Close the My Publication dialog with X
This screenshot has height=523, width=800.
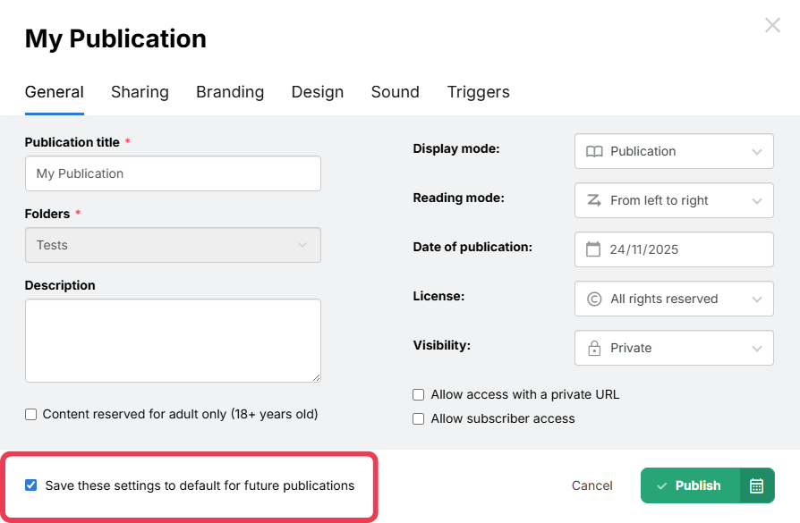(x=772, y=25)
